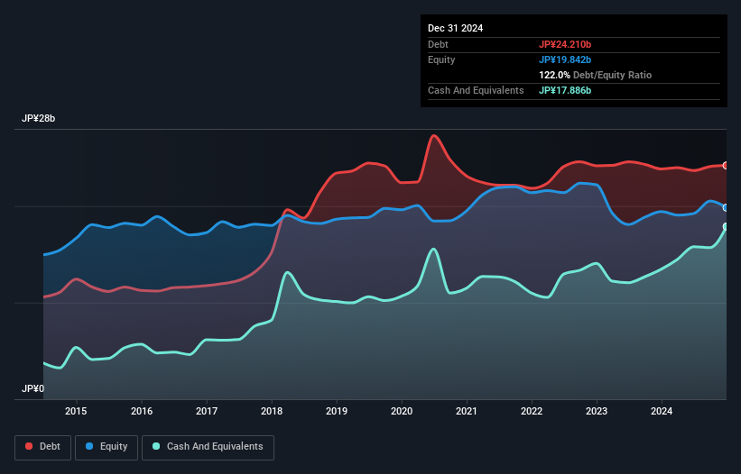741x474 pixels.
Task: Toggle the Equity legend button
Action: point(107,447)
